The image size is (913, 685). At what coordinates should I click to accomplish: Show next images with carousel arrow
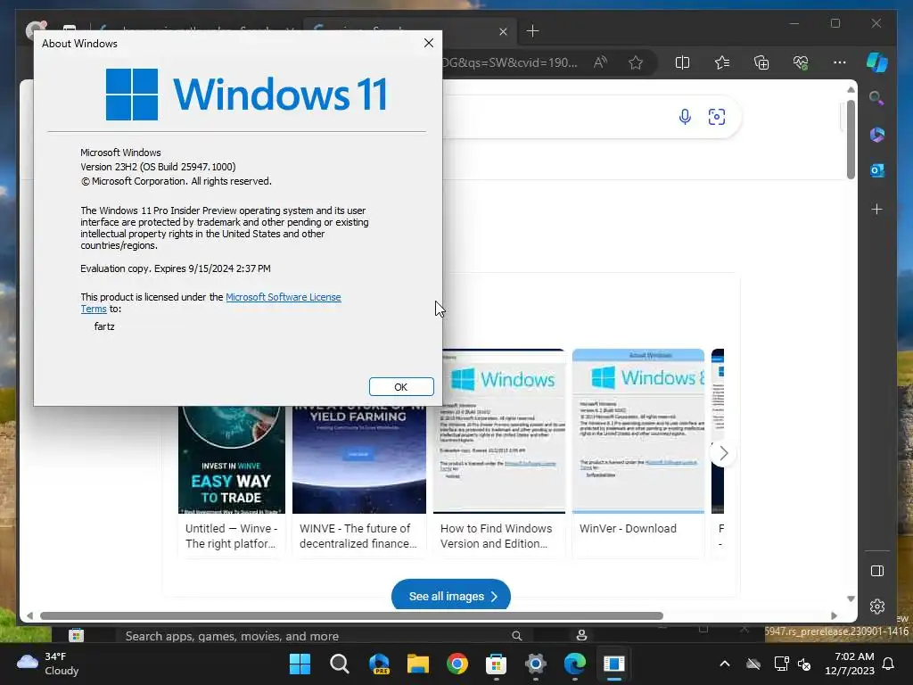point(723,453)
